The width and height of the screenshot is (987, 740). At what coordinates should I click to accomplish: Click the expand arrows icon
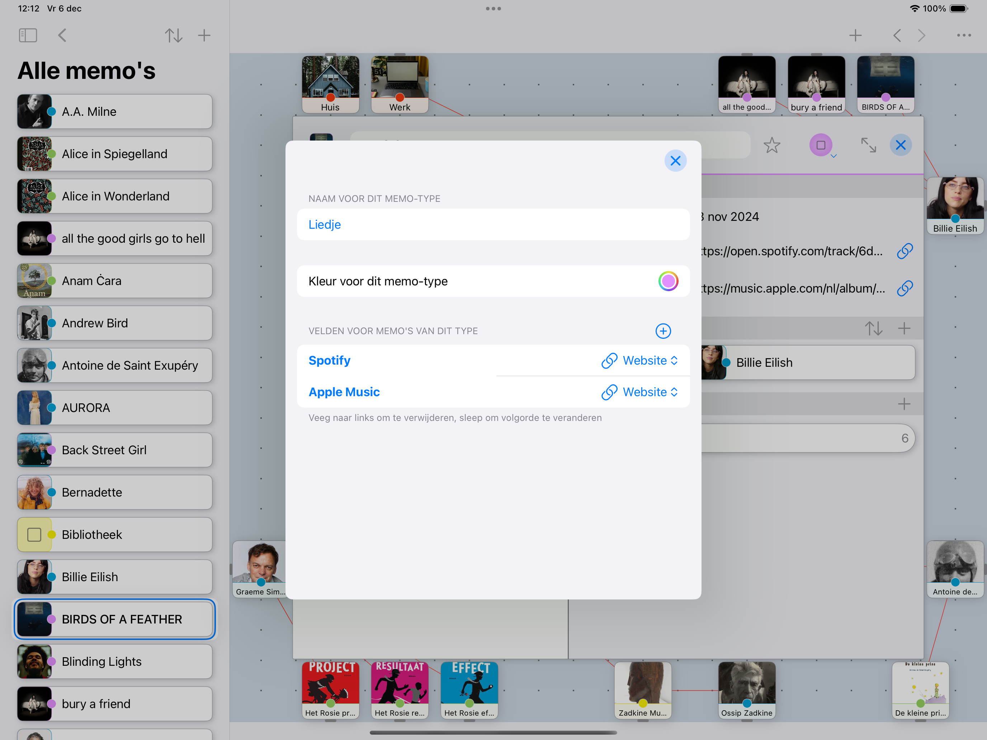[x=868, y=145]
